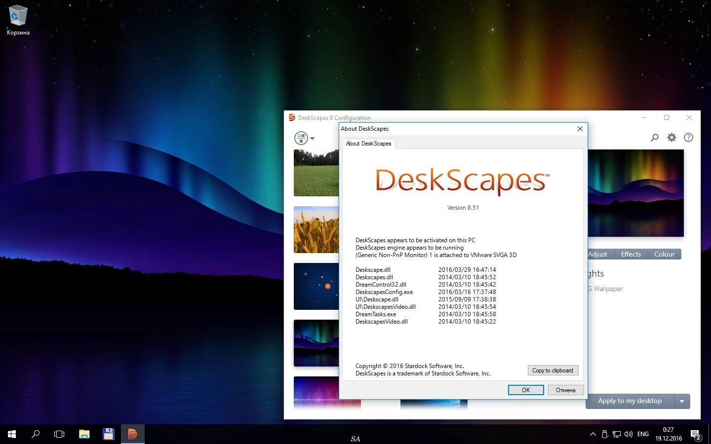Image resolution: width=711 pixels, height=444 pixels.
Task: Open Task View on taskbar
Action: point(59,434)
